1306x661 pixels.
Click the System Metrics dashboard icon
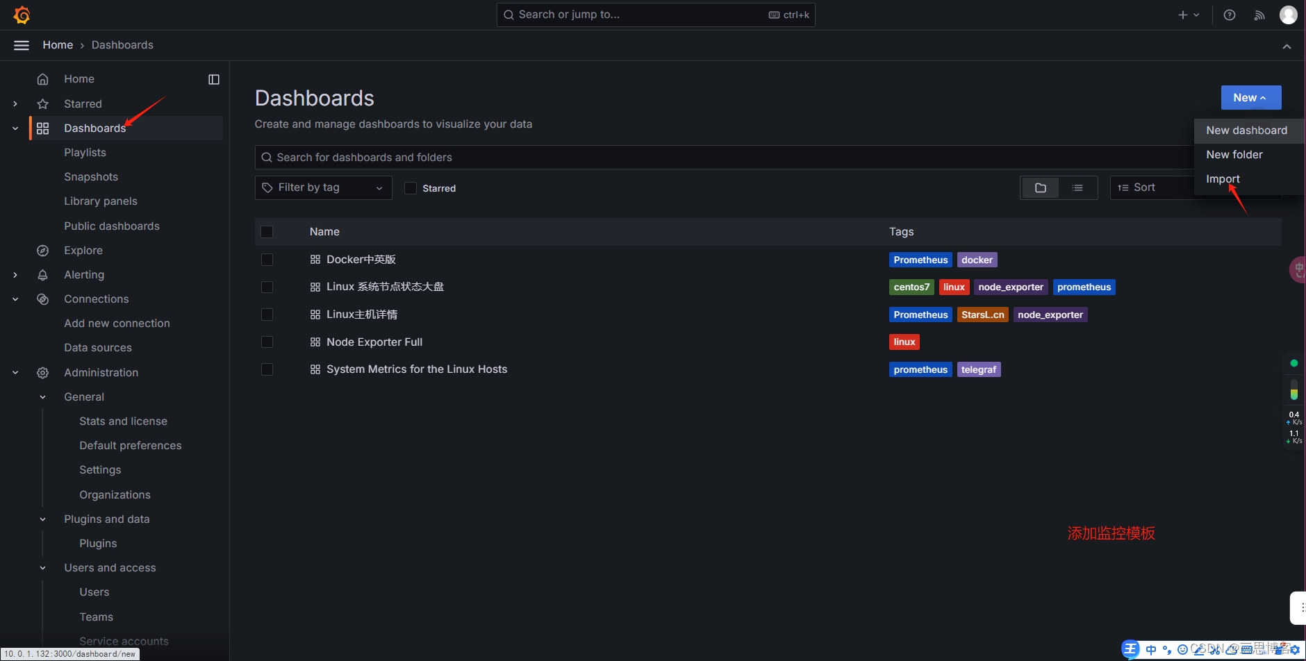315,369
